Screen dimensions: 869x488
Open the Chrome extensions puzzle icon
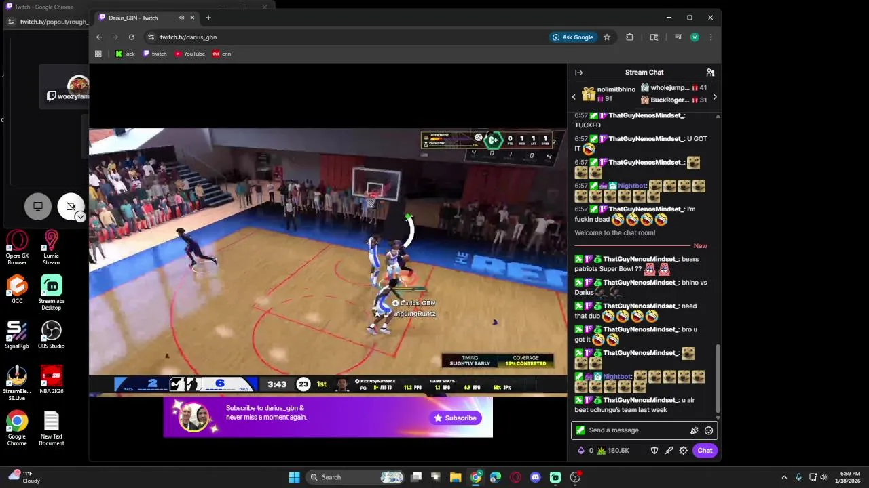629,37
